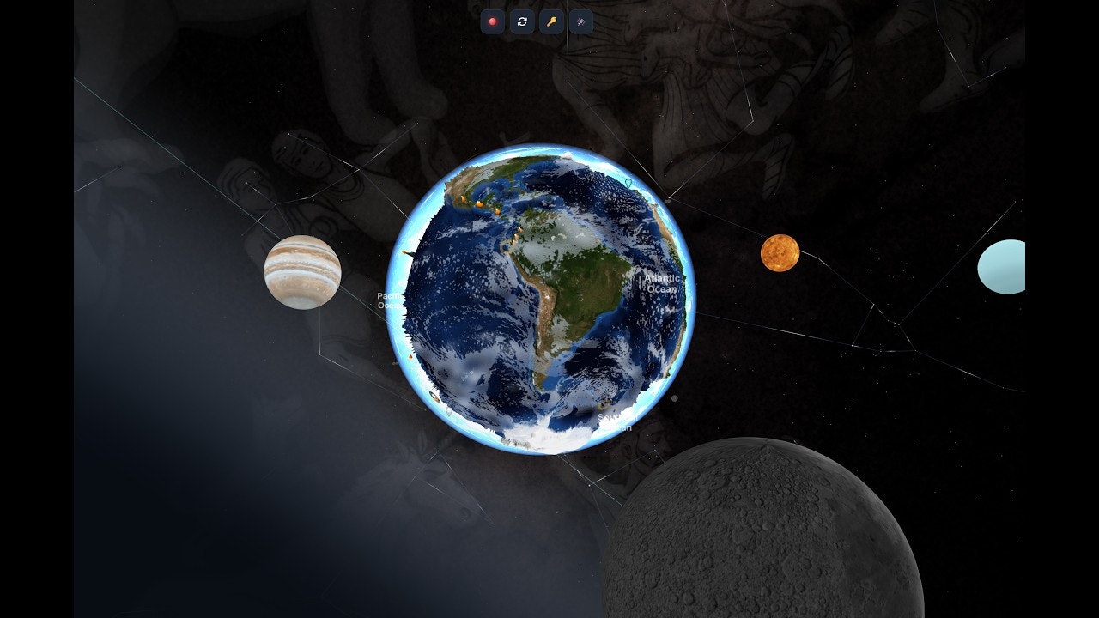Select the Jupiter planet
Viewport: 1099px width, 618px height.
point(302,272)
